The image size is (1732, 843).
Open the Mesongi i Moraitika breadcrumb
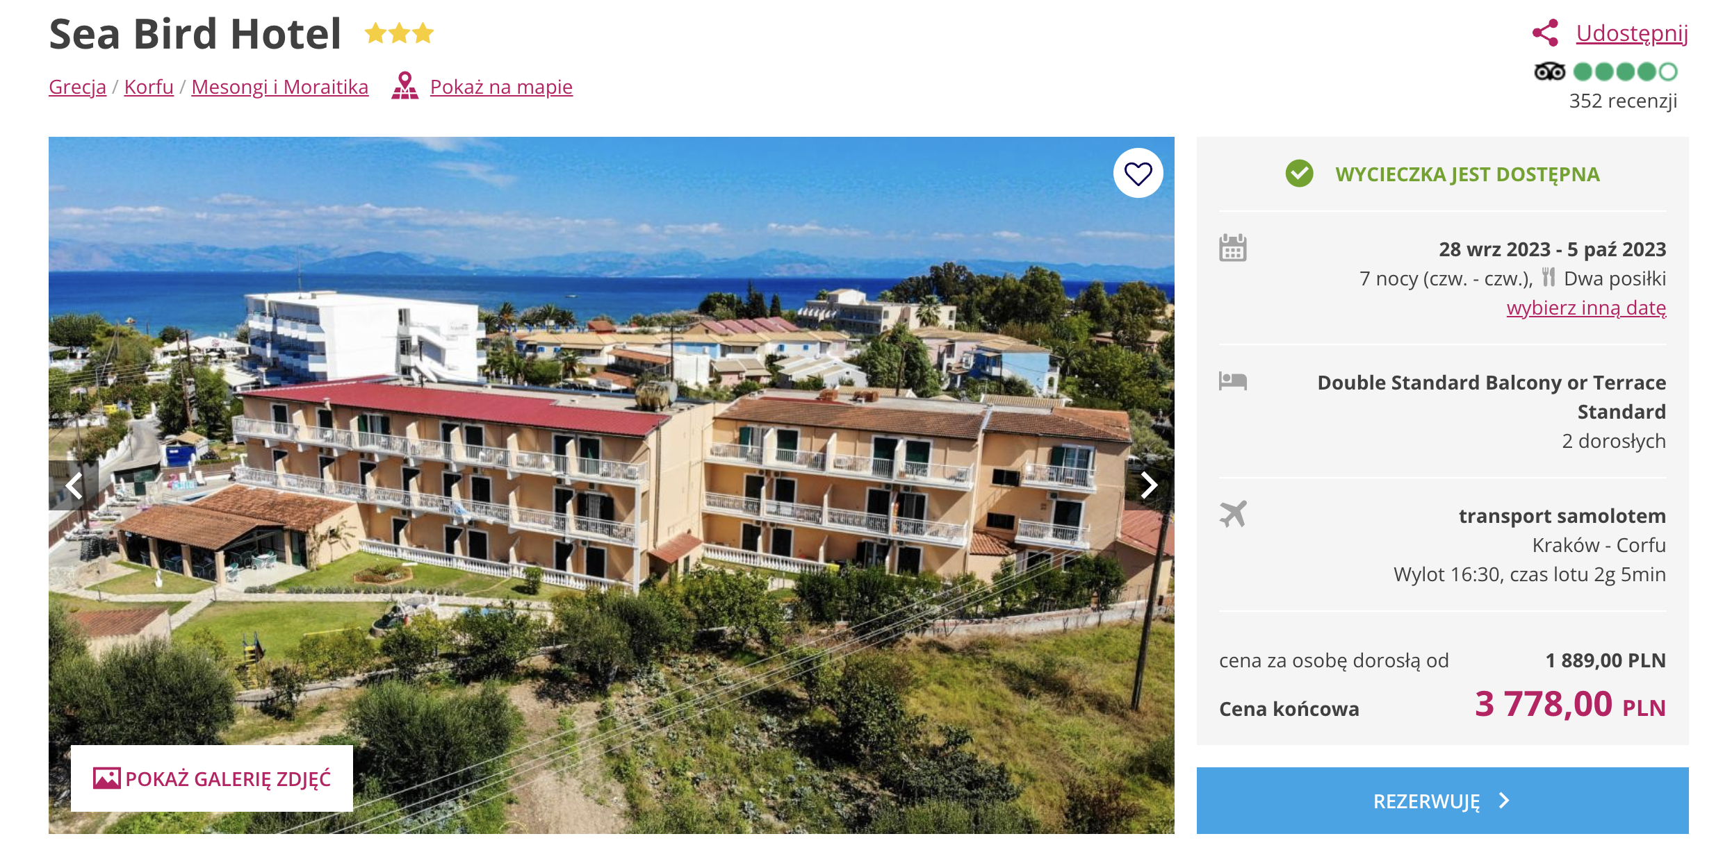(279, 87)
